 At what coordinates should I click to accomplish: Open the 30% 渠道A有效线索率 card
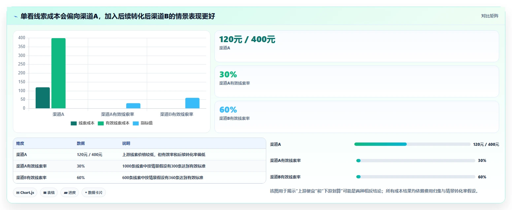(x=357, y=81)
